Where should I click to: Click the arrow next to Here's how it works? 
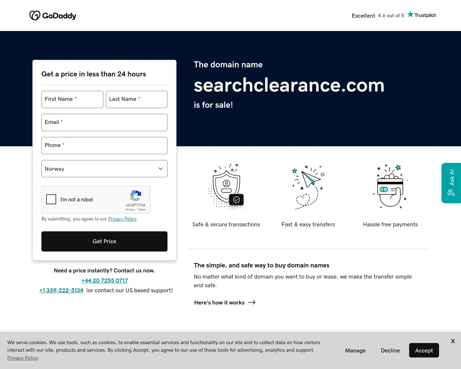pos(252,303)
